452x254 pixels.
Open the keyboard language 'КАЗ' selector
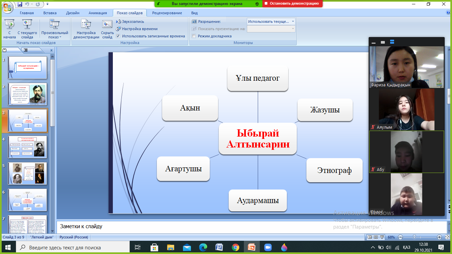click(x=407, y=247)
